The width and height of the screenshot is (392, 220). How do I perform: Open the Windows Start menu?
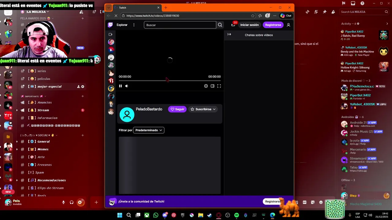(120, 215)
